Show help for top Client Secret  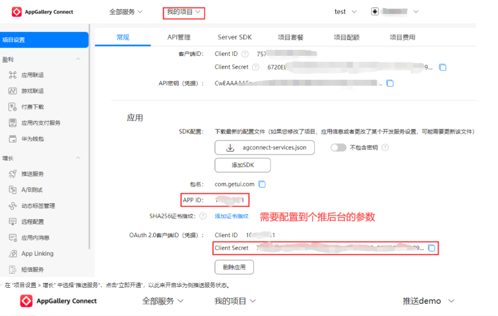(255, 67)
